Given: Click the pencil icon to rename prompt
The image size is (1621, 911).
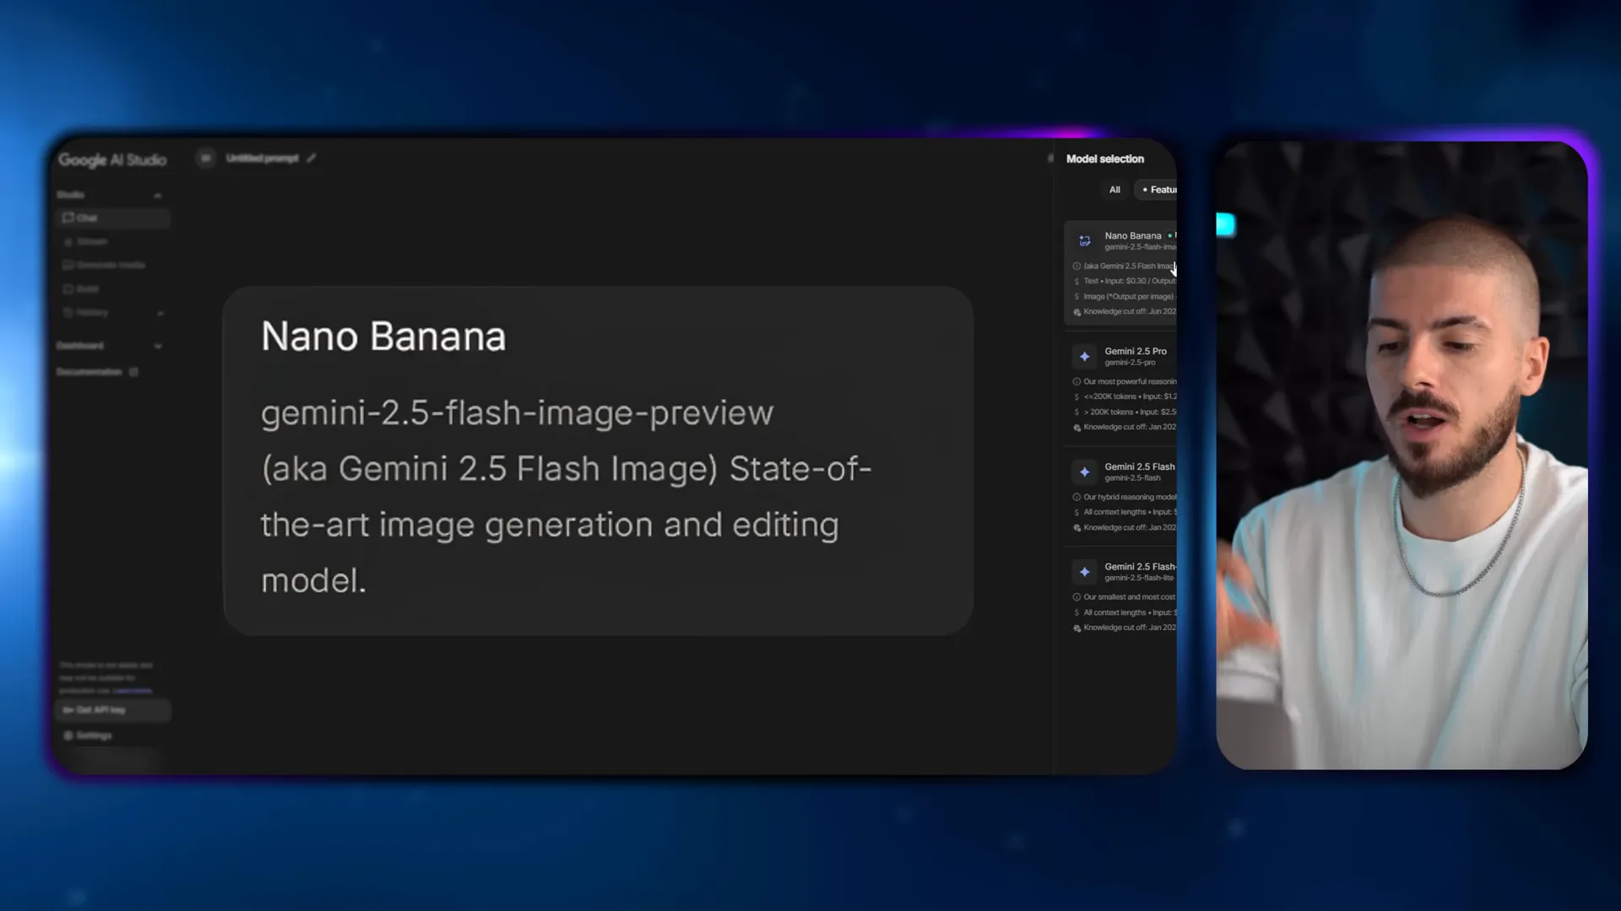Looking at the screenshot, I should tap(312, 158).
